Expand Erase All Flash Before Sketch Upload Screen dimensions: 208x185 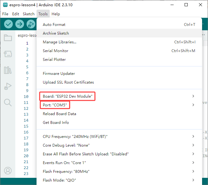(119, 154)
